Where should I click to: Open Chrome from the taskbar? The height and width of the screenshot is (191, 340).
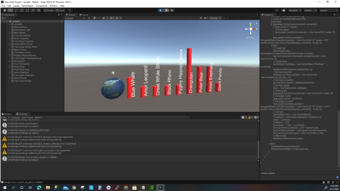(74, 188)
